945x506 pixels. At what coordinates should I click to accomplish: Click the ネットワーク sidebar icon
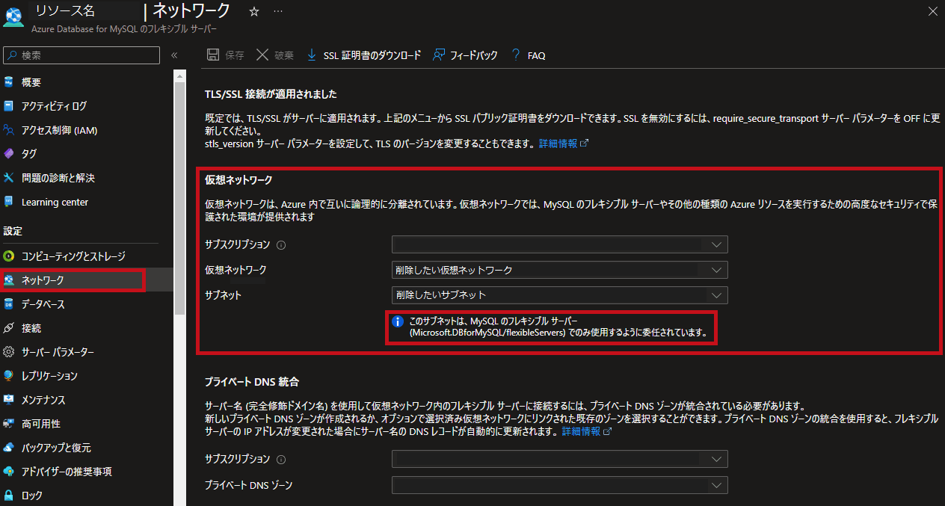(x=9, y=280)
